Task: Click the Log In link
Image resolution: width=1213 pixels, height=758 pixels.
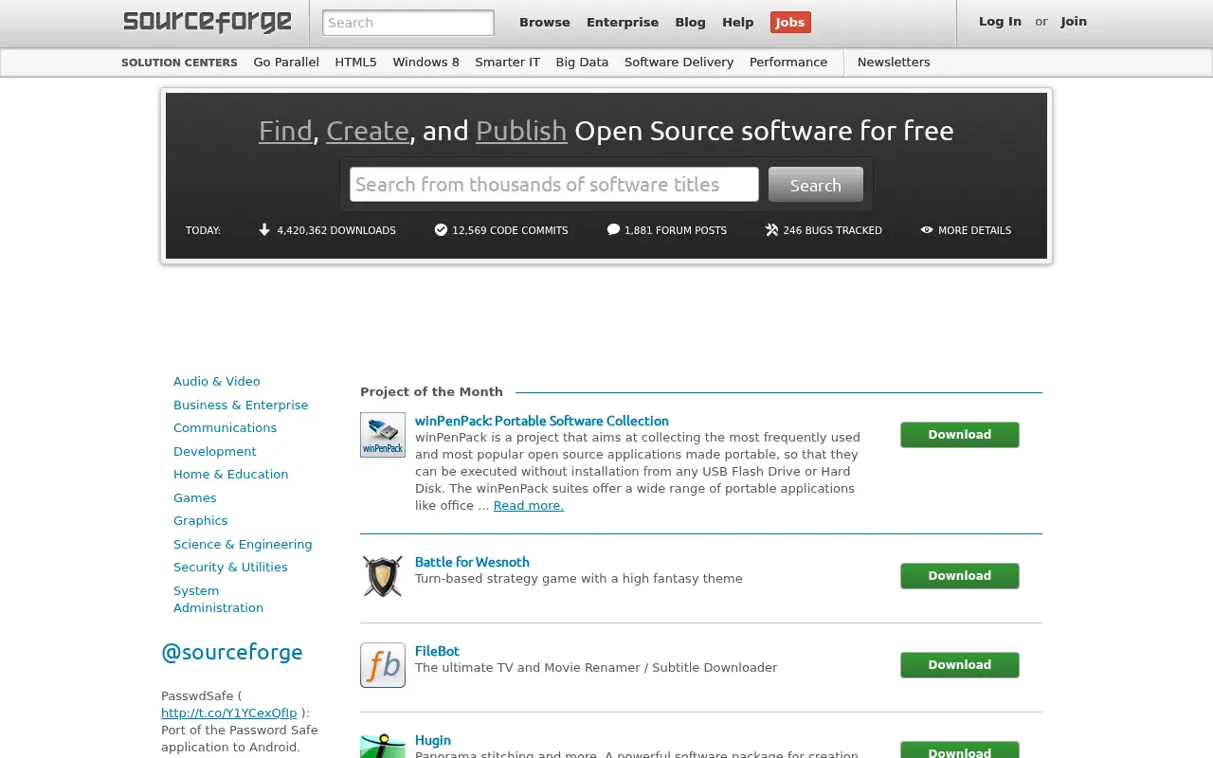Action: coord(1000,22)
